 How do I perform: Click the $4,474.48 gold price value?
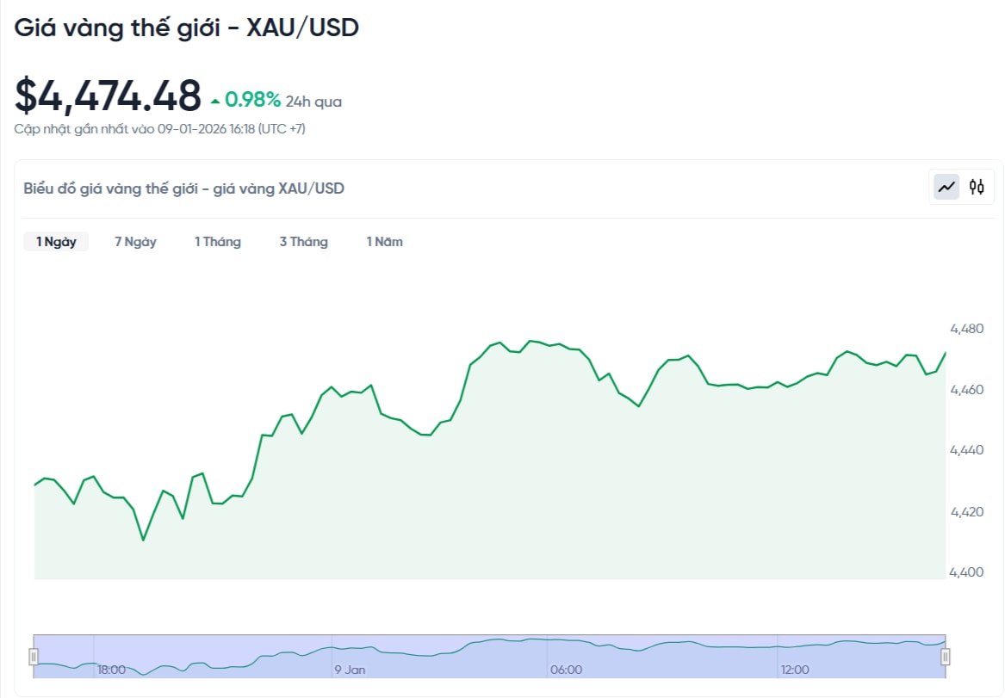coord(108,96)
